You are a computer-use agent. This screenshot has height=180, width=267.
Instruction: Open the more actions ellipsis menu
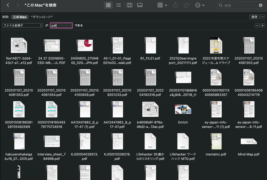pos(200,5)
